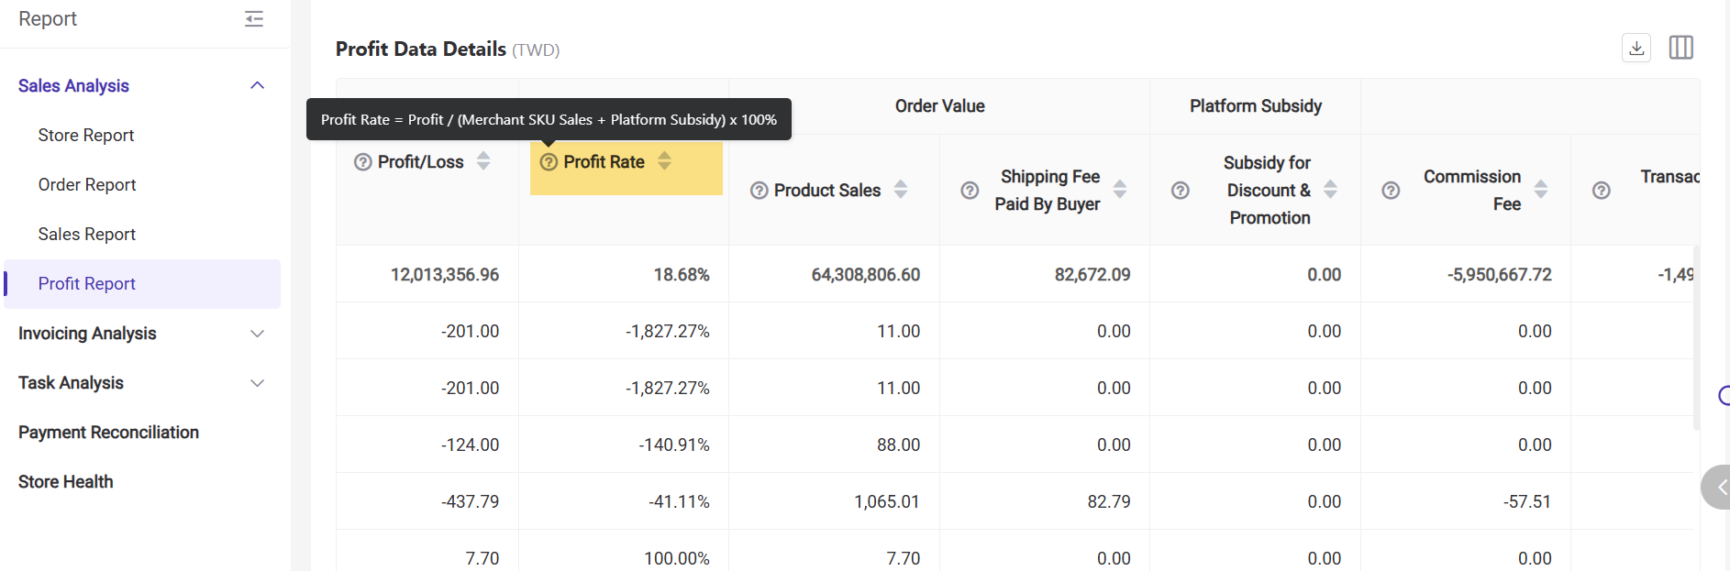Viewport: 1730px width, 571px height.
Task: Click the -124.00 profit/loss cell
Action: click(x=471, y=445)
